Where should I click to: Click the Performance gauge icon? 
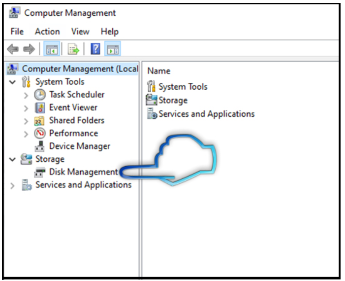point(40,133)
